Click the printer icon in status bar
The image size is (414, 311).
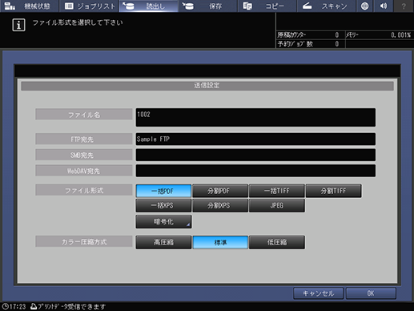click(34, 306)
